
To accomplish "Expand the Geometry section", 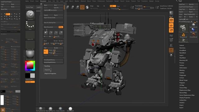I will [183, 48].
